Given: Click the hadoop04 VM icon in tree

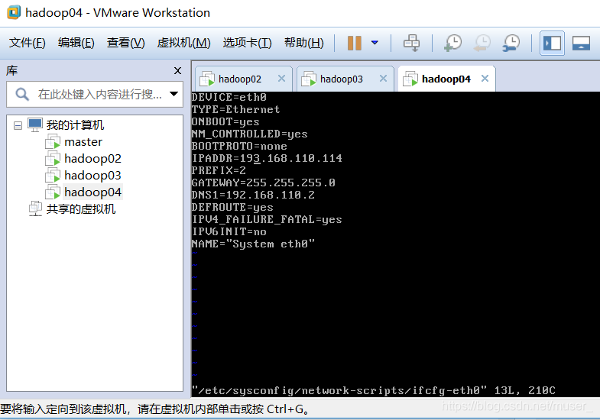Looking at the screenshot, I should click(x=53, y=192).
